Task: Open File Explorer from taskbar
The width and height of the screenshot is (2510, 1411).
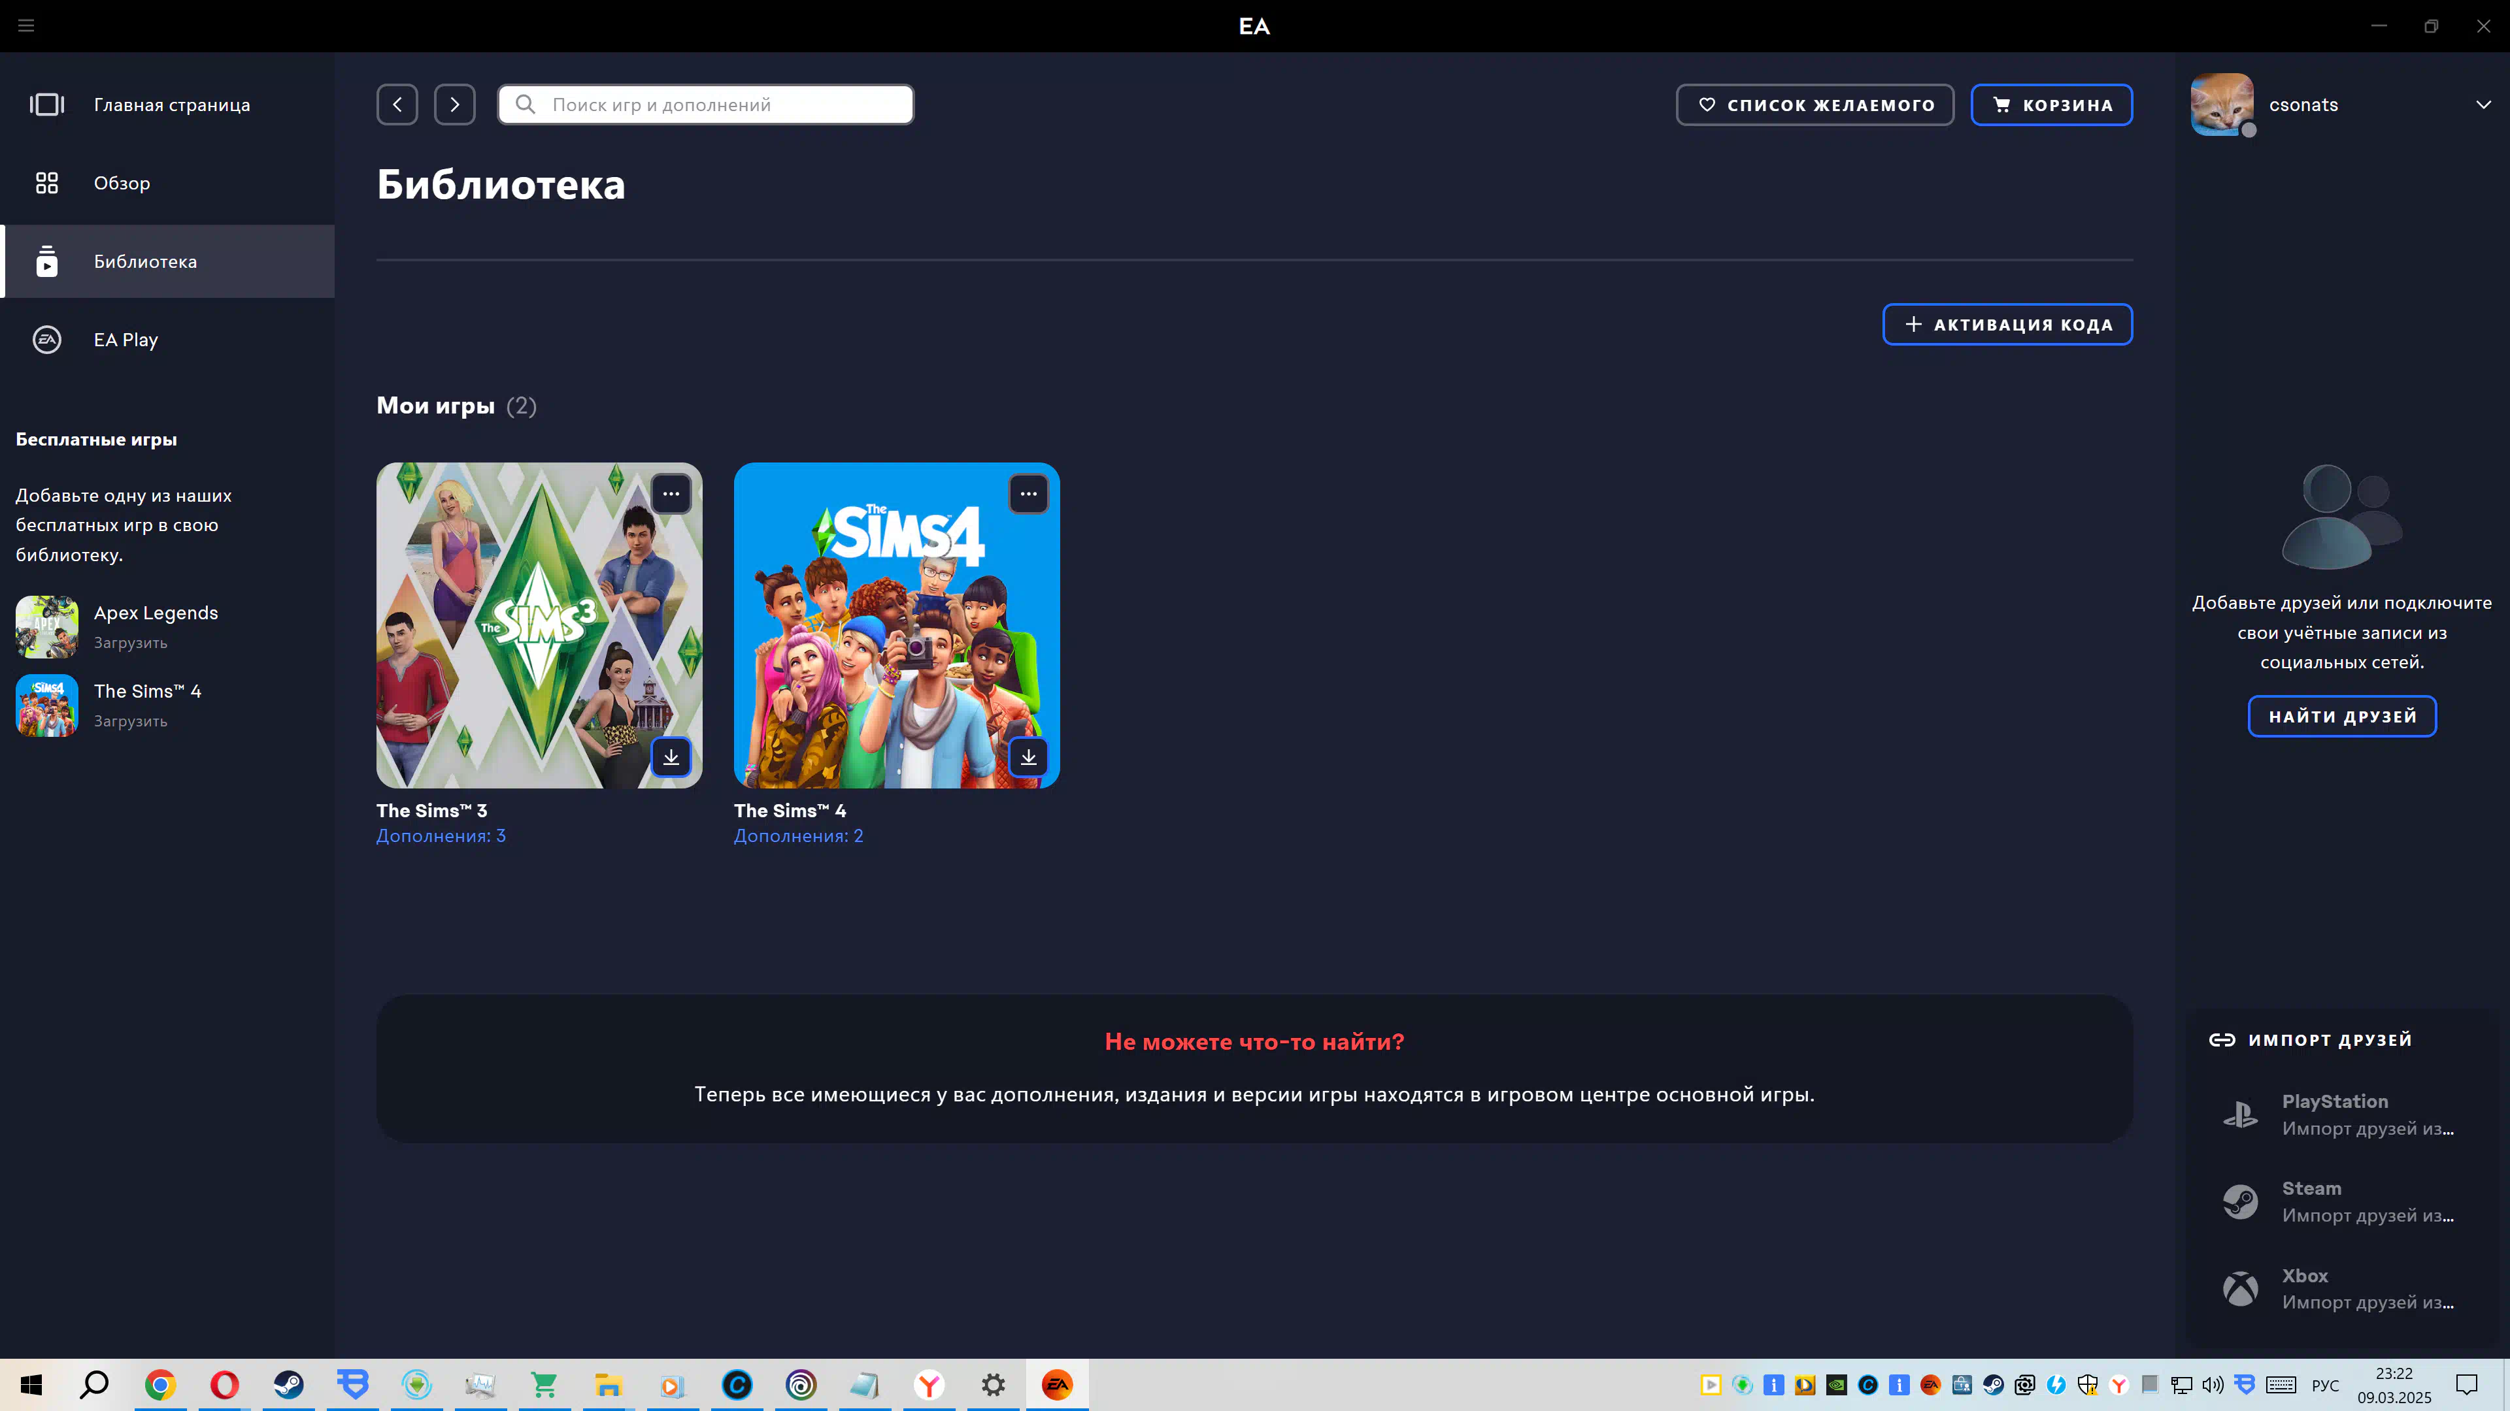Action: click(x=609, y=1385)
